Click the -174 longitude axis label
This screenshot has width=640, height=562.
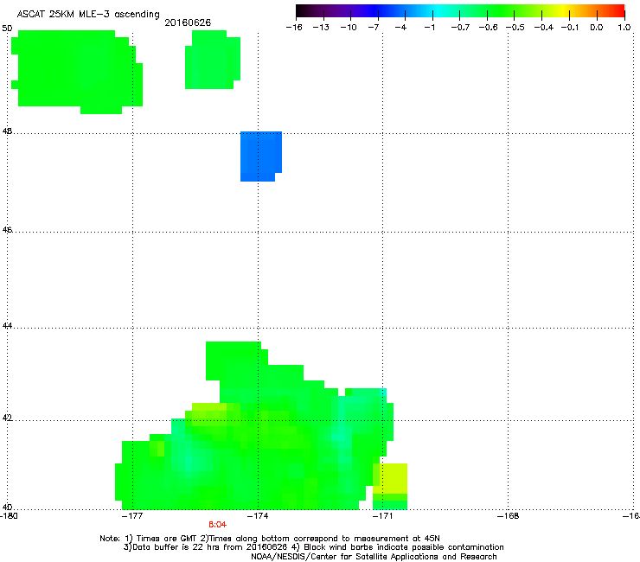pyautogui.click(x=258, y=516)
